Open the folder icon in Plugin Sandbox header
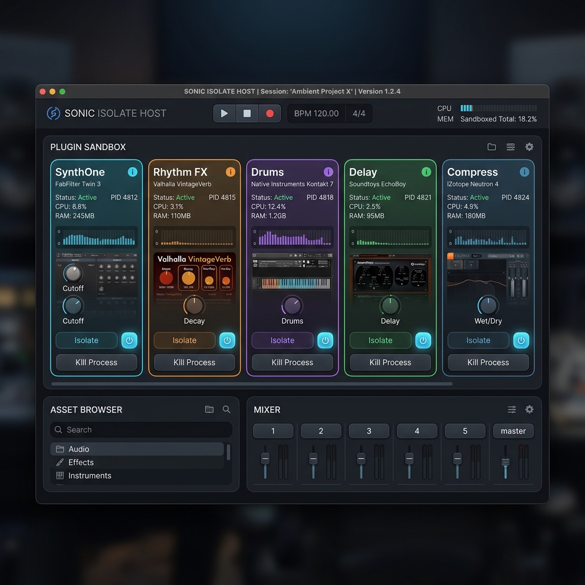The width and height of the screenshot is (585, 585). coord(492,147)
